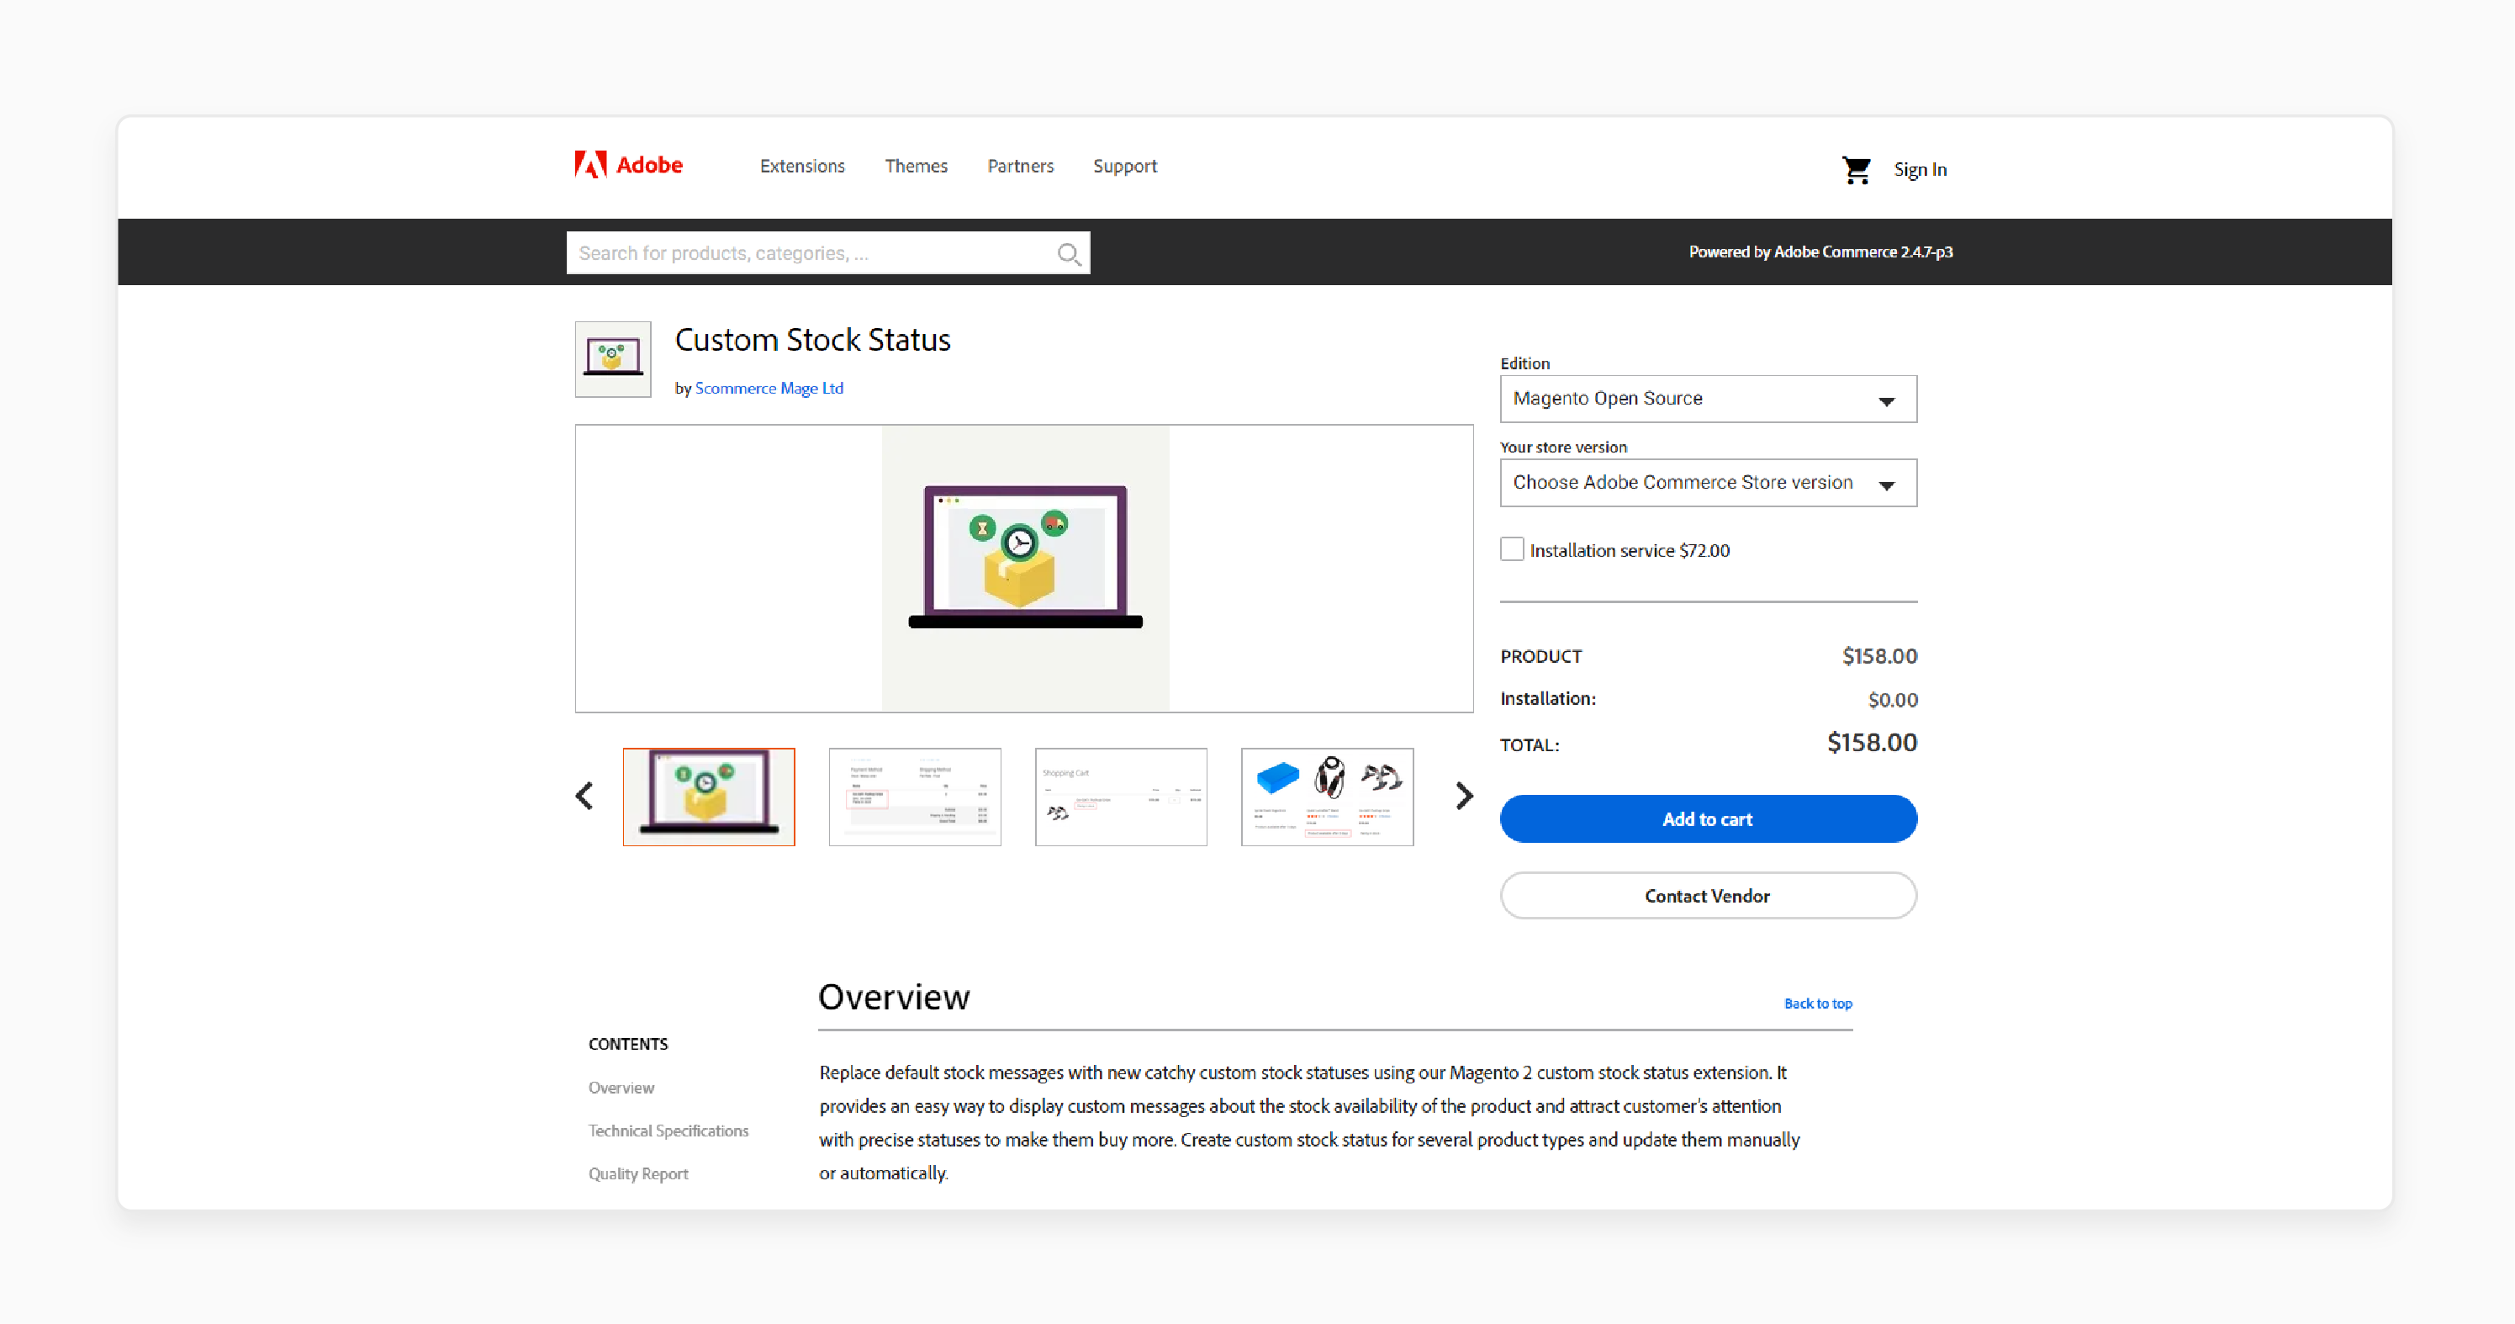Screen dimensions: 2515x1324
Task: Click the Back to top link
Action: [x=1817, y=1003]
